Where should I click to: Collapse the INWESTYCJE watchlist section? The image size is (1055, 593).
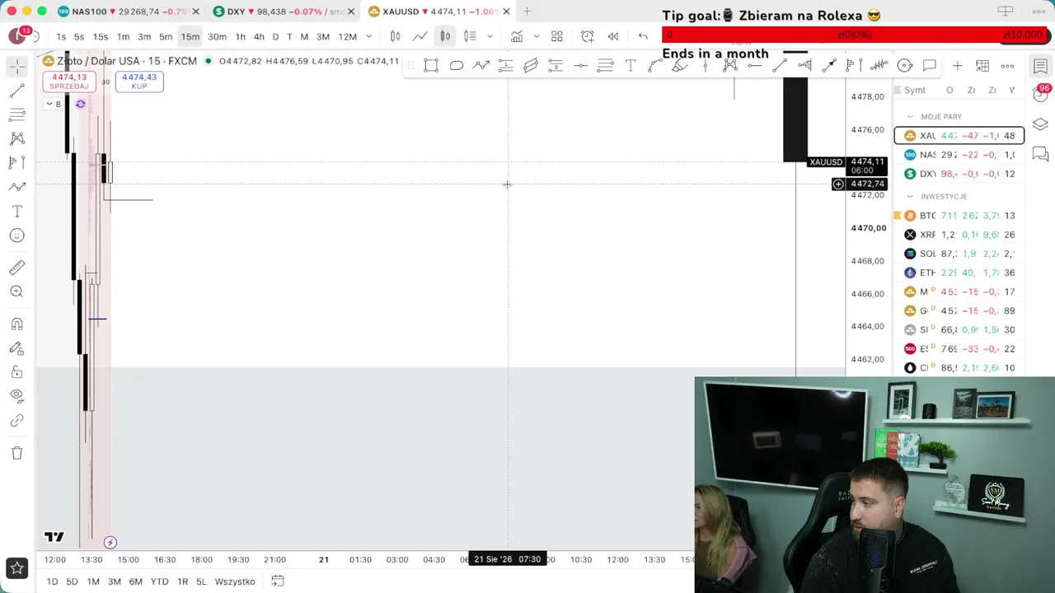click(x=910, y=197)
